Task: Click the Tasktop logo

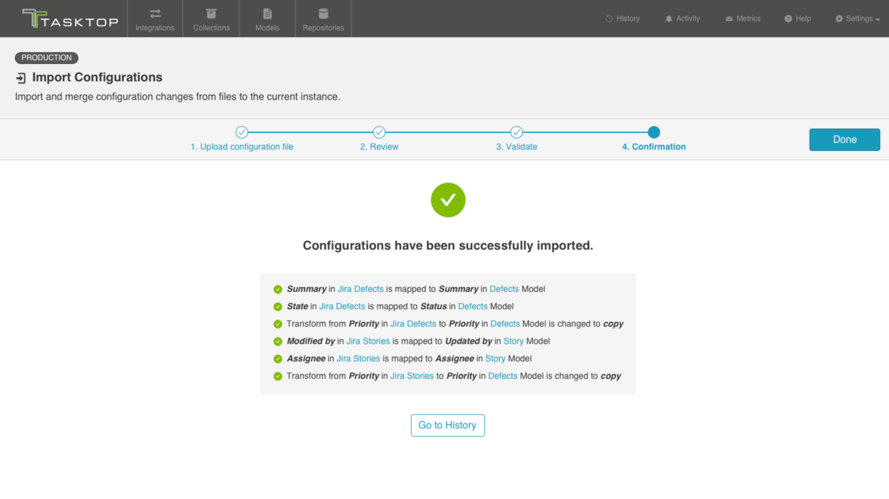Action: 70,19
